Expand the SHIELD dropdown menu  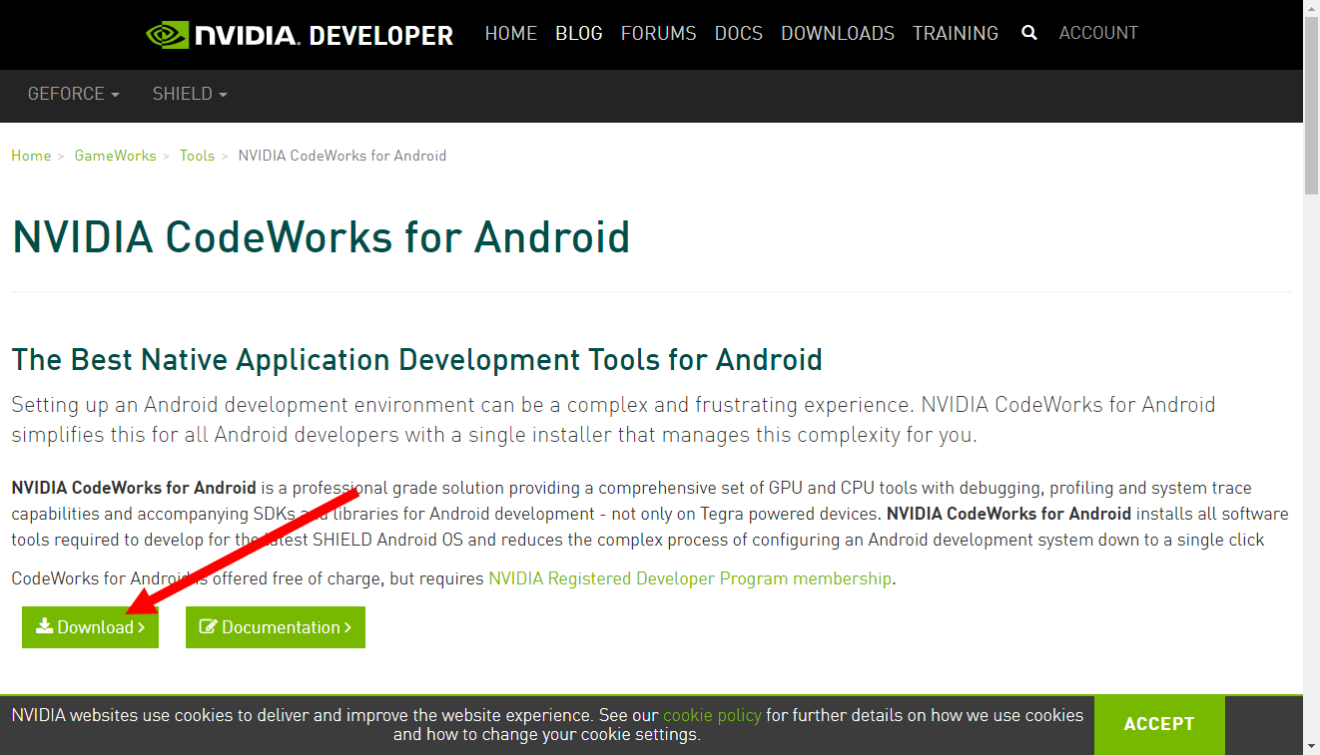point(190,94)
